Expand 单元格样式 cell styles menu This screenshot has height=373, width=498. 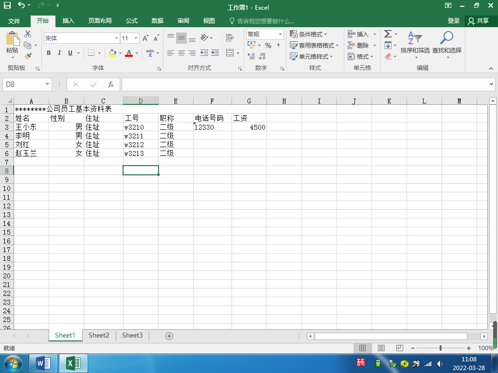311,56
